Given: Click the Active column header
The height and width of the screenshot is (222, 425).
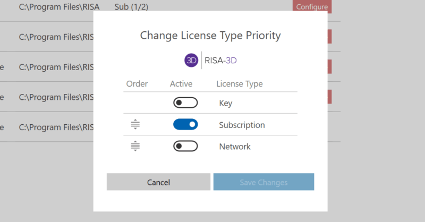Looking at the screenshot, I should point(181,84).
